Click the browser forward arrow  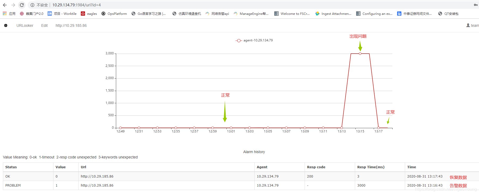[13, 5]
